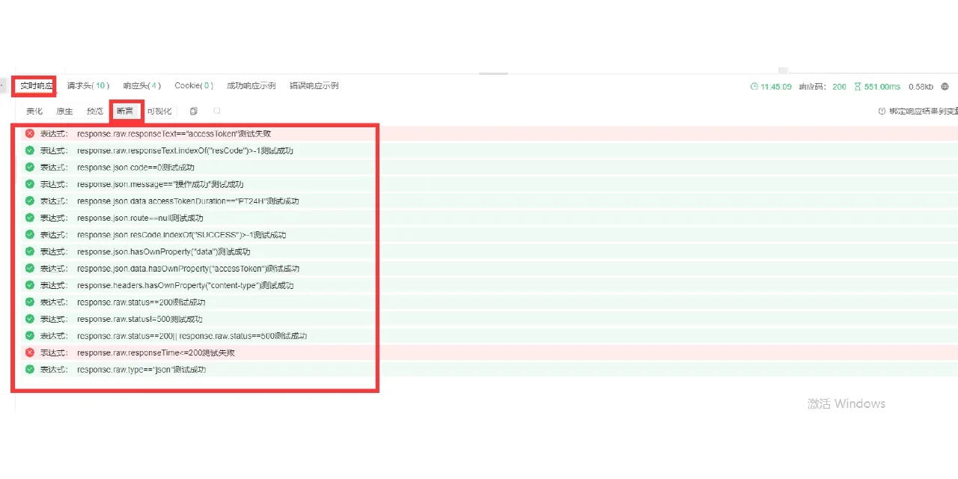The image size is (958, 479).
Task: Click success icon for raw.type=="json" row
Action: click(30, 369)
